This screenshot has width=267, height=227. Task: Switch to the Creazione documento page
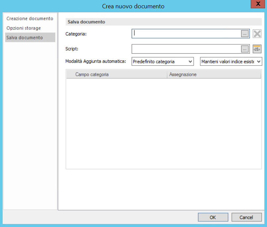pyautogui.click(x=29, y=19)
